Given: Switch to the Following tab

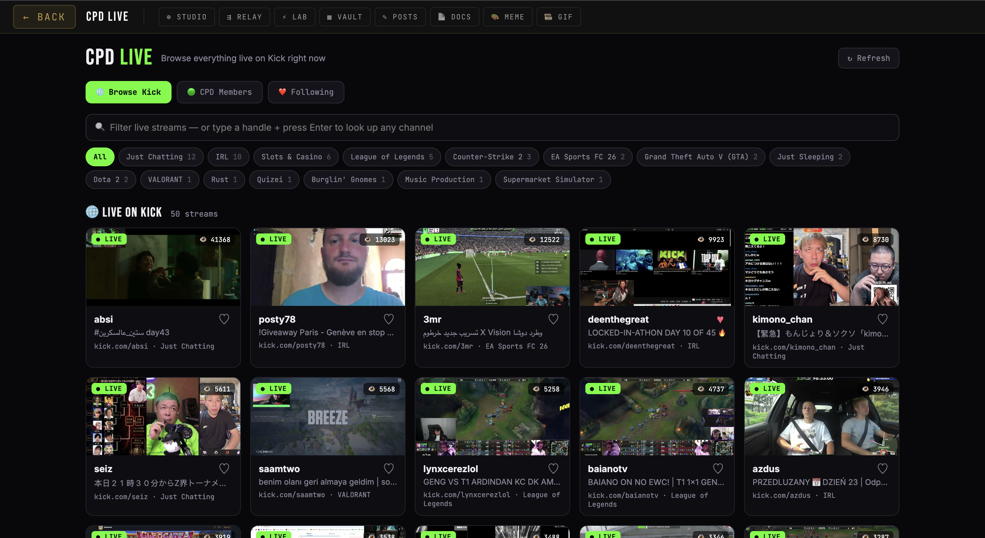Looking at the screenshot, I should click(x=306, y=92).
